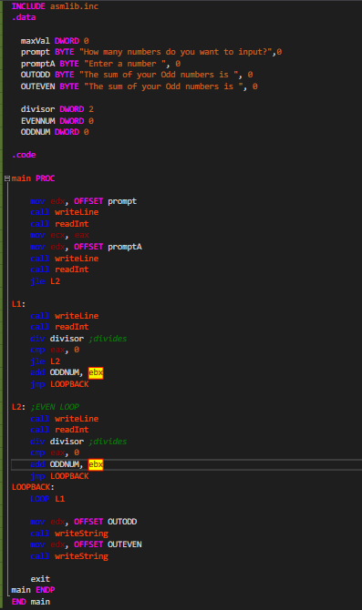Click 'mov edx, OFFSET OUTODD' line
This screenshot has height=610, width=362.
pyautogui.click(x=84, y=522)
